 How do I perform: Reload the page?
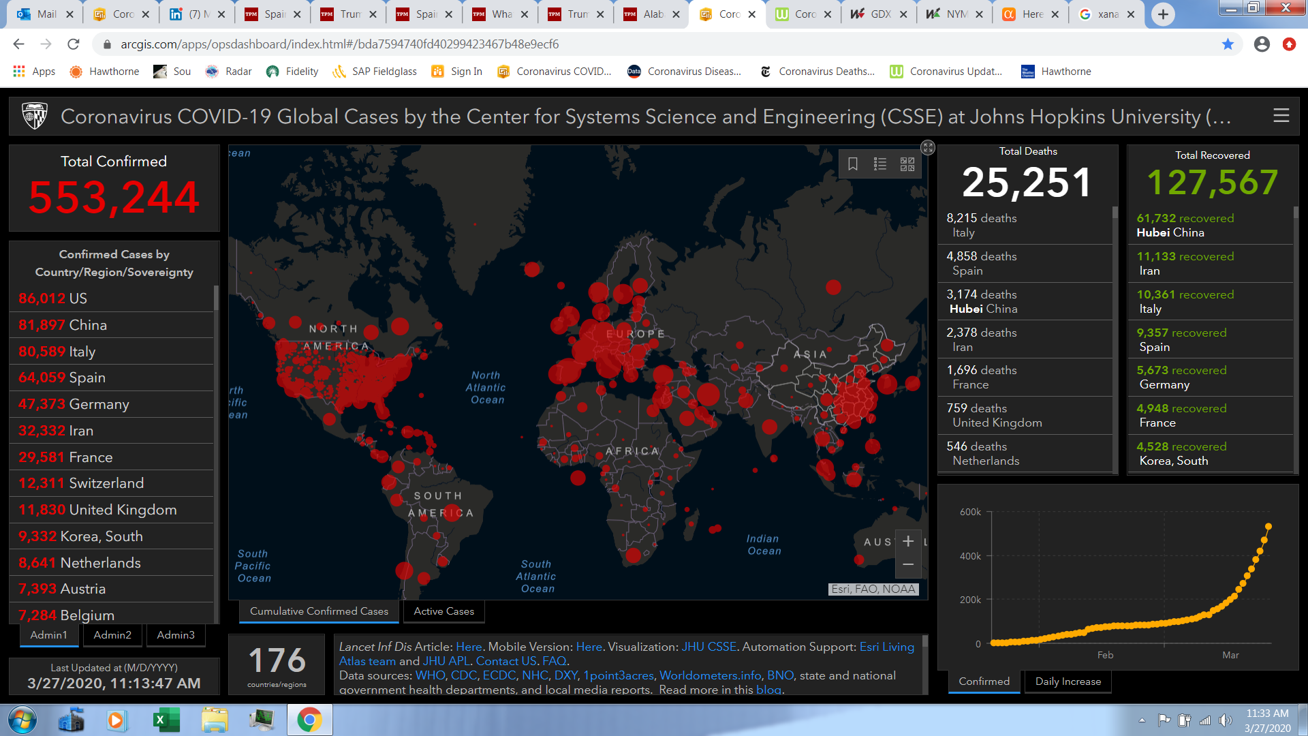74,44
